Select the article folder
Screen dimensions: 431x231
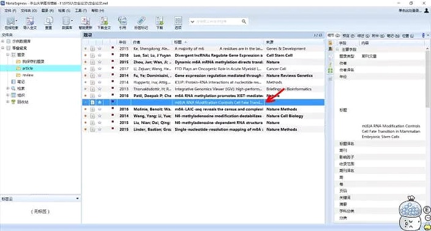point(28,68)
